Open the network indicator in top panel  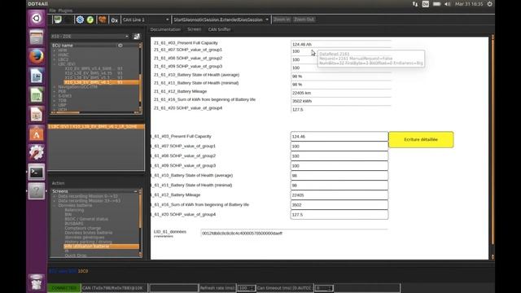[x=415, y=4]
